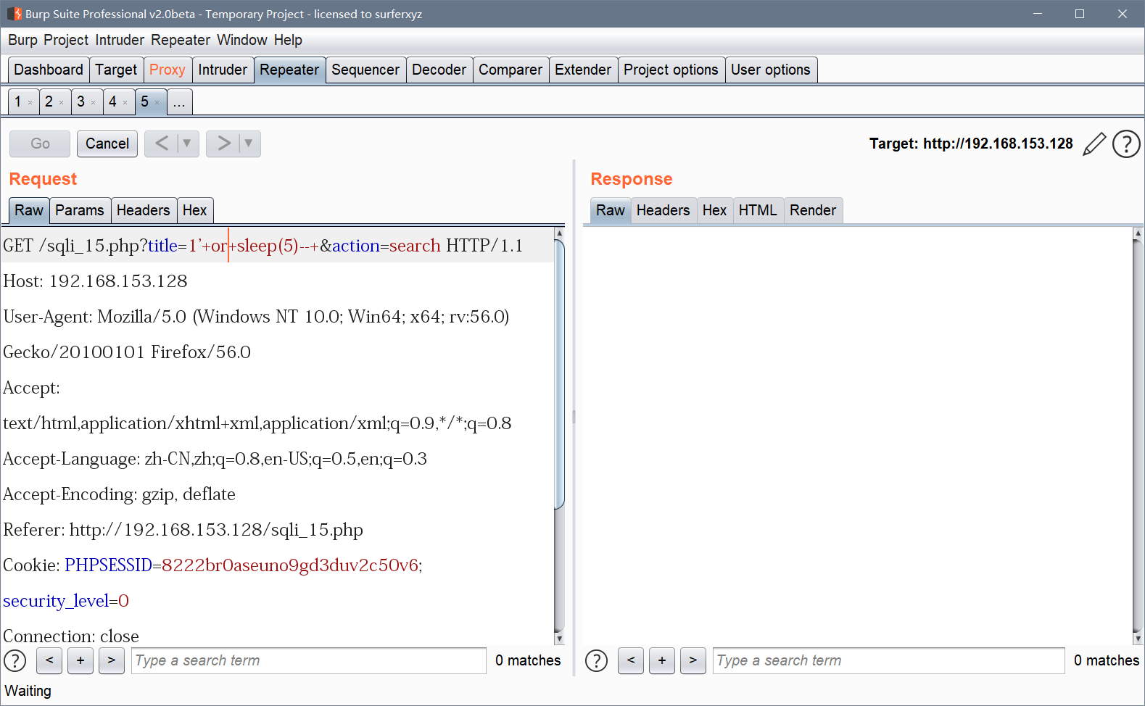Select the Repeater tool tab
Image resolution: width=1145 pixels, height=706 pixels.
(x=289, y=70)
